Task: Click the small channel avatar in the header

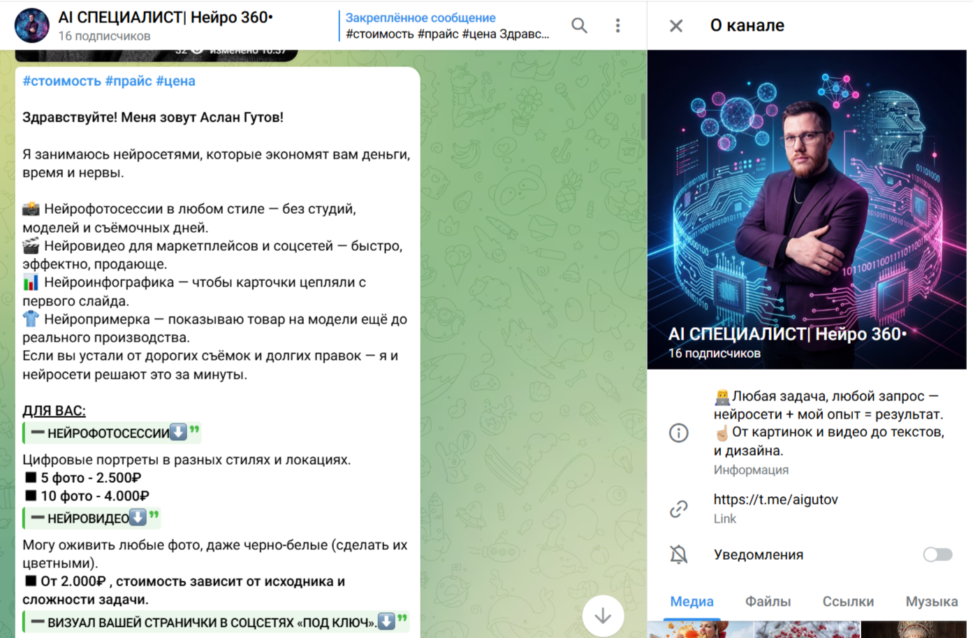Action: pos(32,26)
